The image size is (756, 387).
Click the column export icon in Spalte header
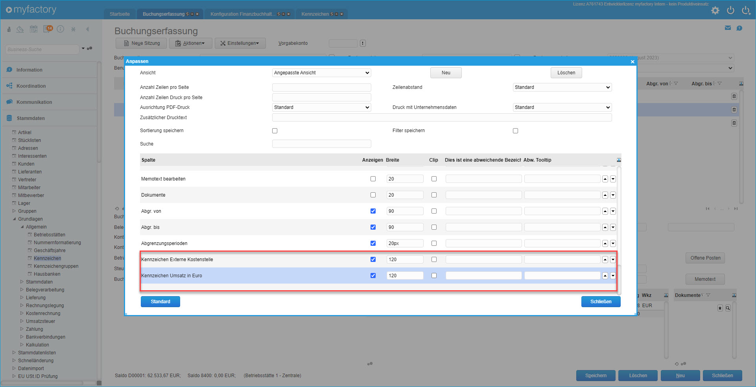619,160
